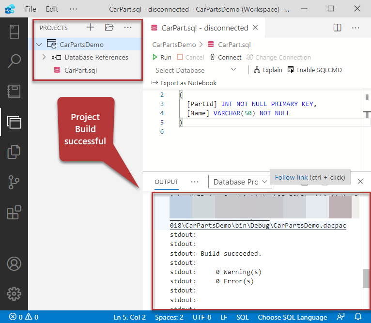Open the Connections view in activity bar
This screenshot has height=323, width=371.
coord(14,31)
